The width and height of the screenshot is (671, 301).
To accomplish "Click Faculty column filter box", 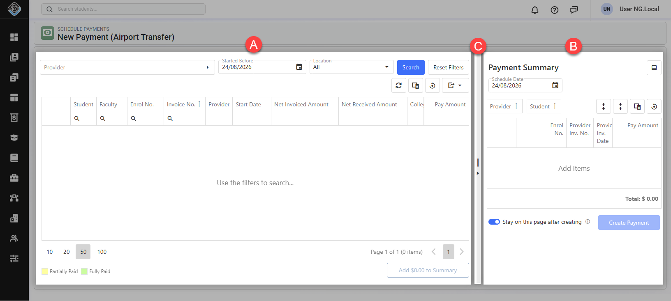I will [x=112, y=118].
